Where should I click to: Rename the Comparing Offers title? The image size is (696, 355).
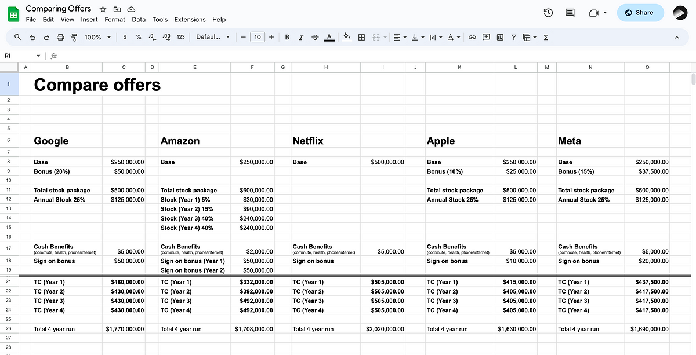59,9
